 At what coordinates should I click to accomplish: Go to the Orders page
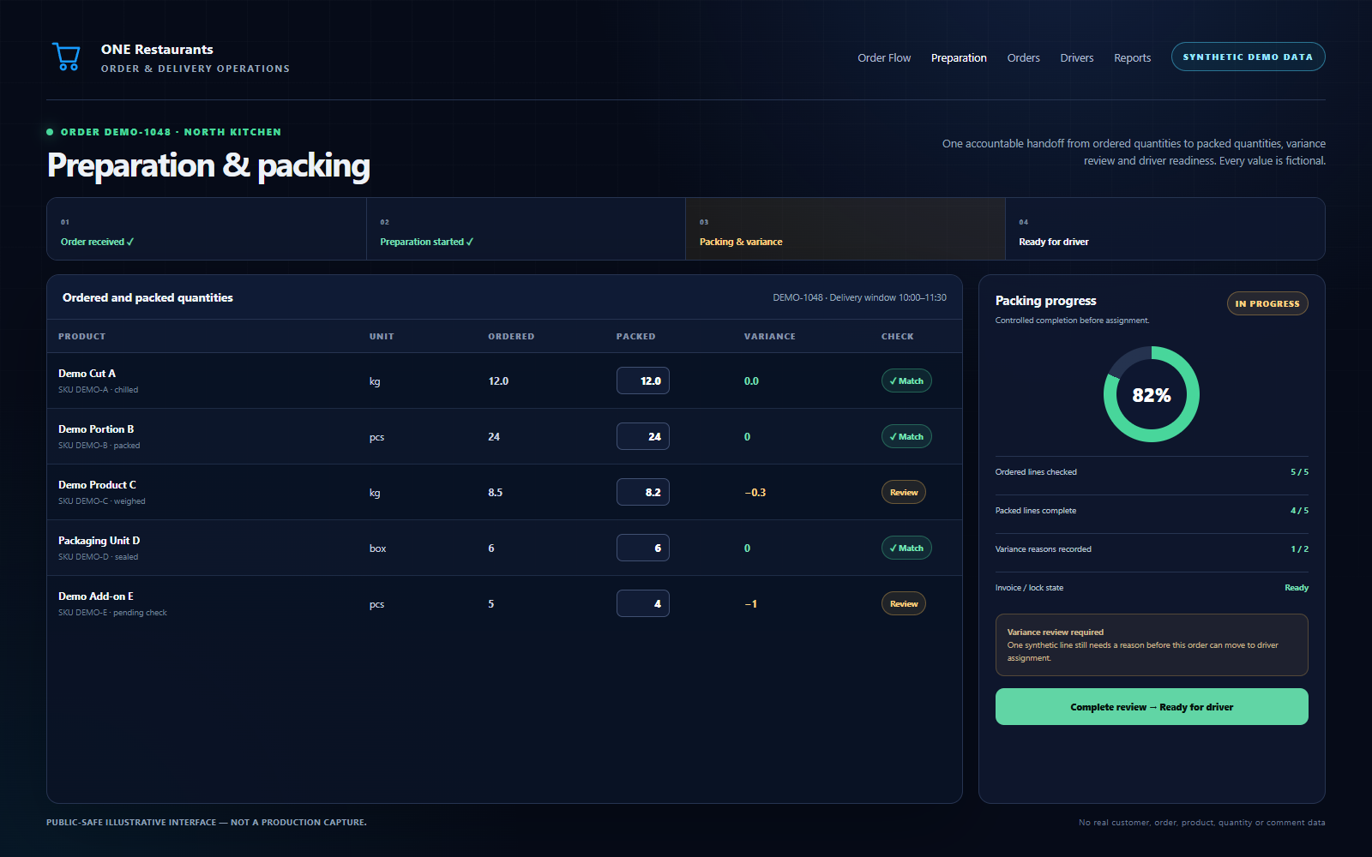(x=1023, y=58)
